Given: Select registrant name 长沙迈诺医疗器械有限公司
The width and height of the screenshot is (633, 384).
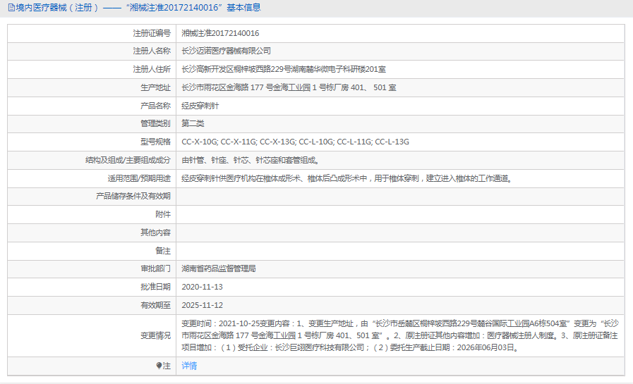Looking at the screenshot, I should point(226,51).
